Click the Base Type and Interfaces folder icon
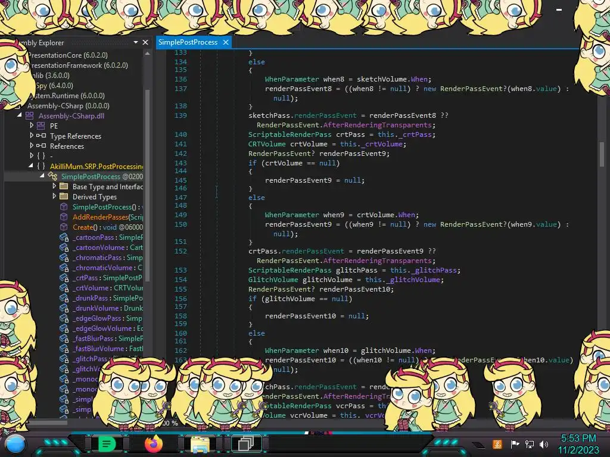Viewport: 610px width, 457px height. click(63, 186)
